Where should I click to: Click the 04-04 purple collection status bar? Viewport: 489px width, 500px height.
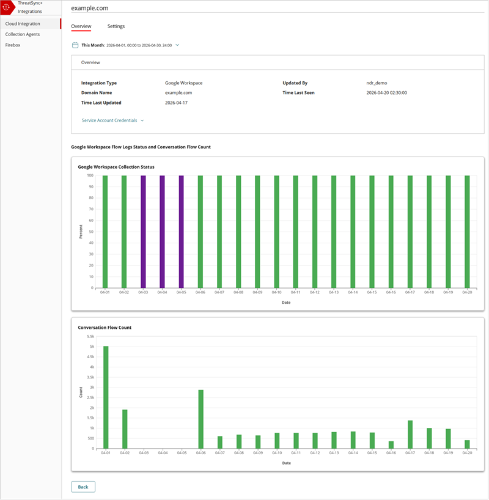tap(163, 232)
